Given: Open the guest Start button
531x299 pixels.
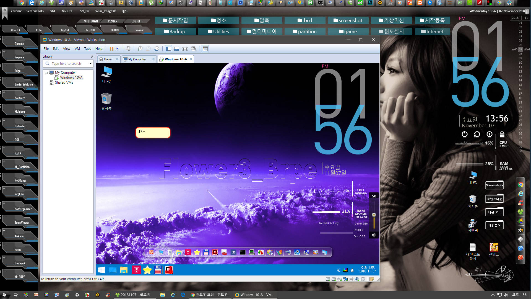Looking at the screenshot, I should (x=101, y=270).
